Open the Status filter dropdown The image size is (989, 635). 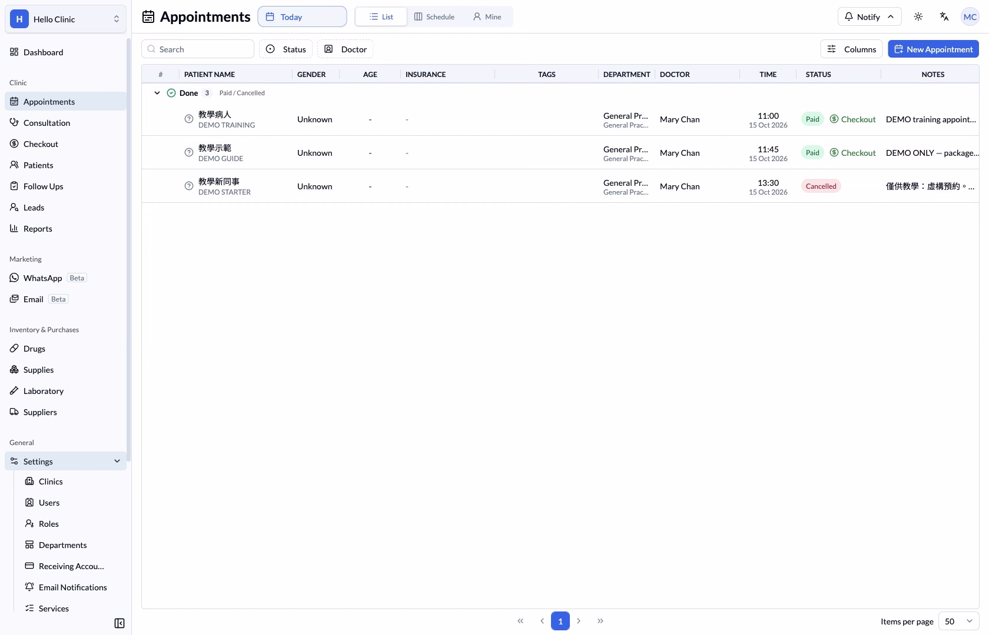click(286, 49)
